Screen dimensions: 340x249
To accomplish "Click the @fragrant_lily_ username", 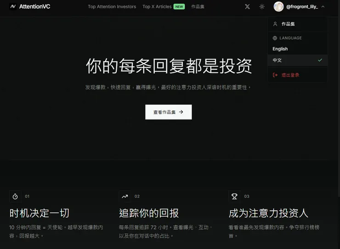I will point(302,7).
